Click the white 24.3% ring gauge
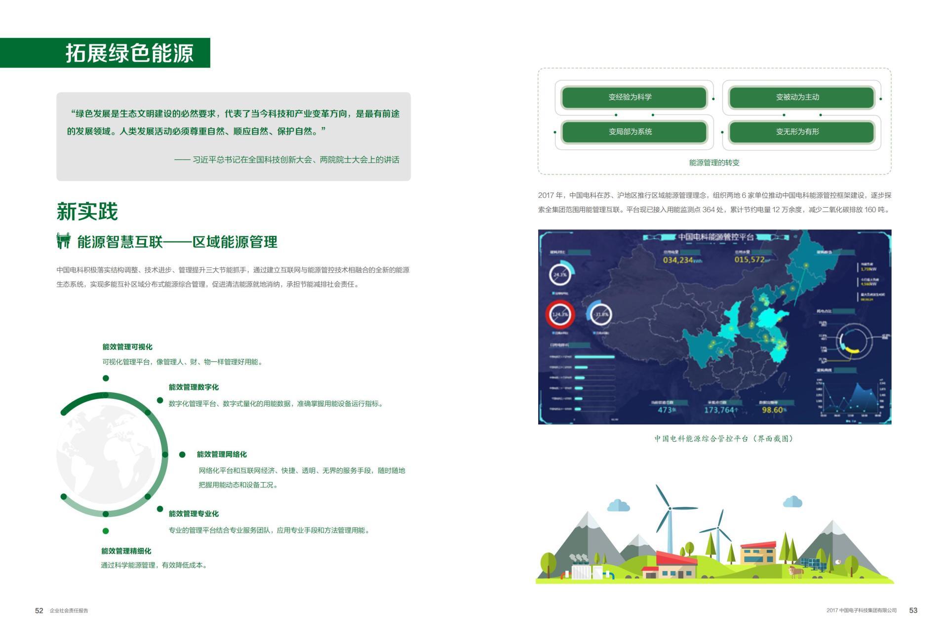 tap(561, 274)
